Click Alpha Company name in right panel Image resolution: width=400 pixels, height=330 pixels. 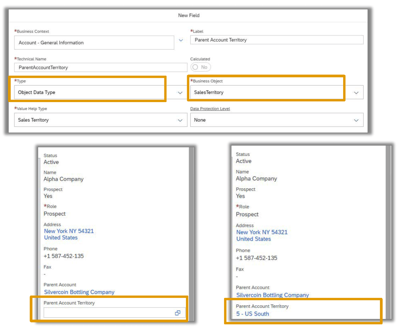click(256, 179)
